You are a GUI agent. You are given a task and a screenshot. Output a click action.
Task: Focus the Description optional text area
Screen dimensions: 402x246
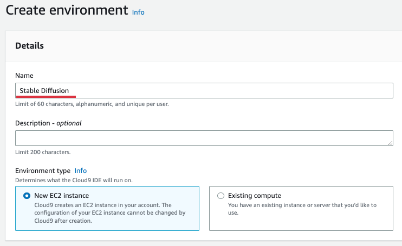coord(204,138)
